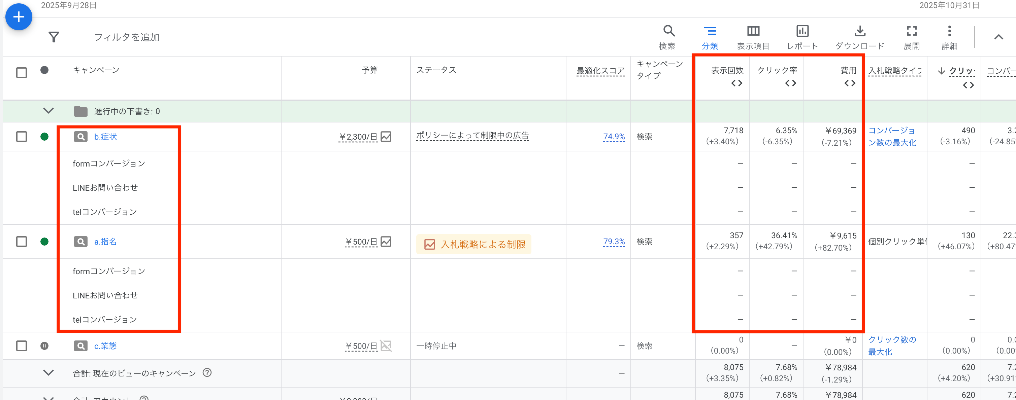Click the 74.9% optimization score link
Viewport: 1016px width, 400px height.
[614, 137]
